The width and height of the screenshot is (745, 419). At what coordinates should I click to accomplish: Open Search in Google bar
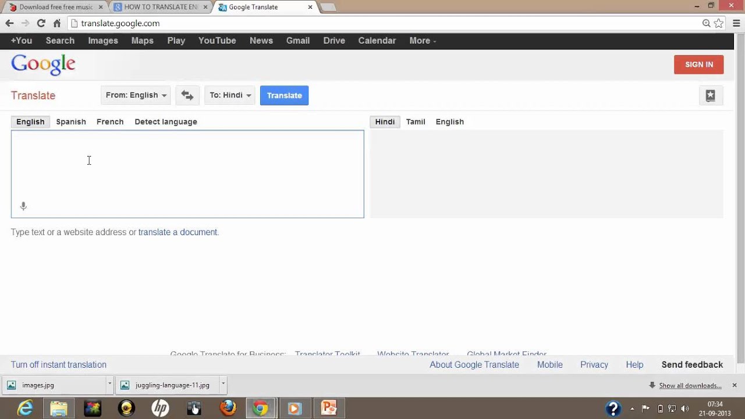(x=60, y=41)
